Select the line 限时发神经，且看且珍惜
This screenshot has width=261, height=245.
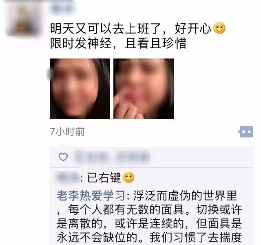(118, 43)
